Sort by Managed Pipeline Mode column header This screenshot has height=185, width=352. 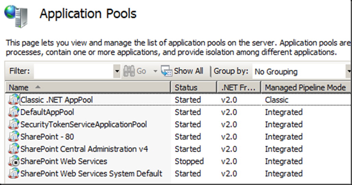[305, 87]
